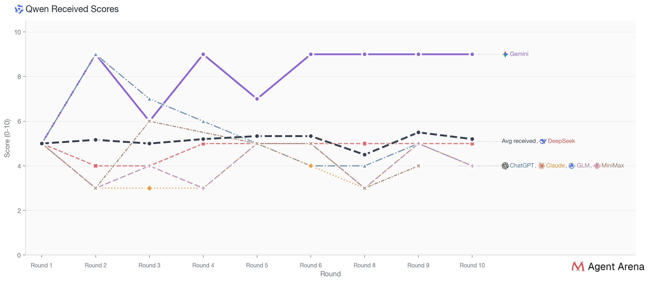
Task: Click the DeepSeek whale icon in the legend
Action: point(543,141)
